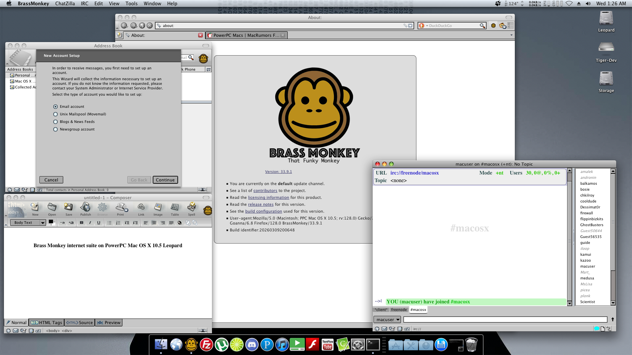Viewport: 632px width, 355px height.
Task: Select Newsgroup account option
Action: click(x=55, y=129)
